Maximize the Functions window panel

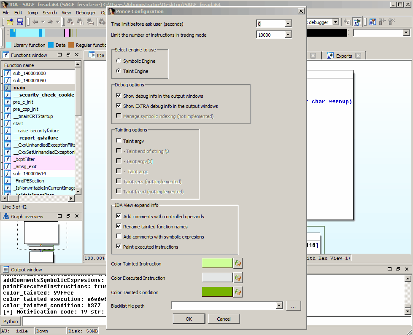(60, 55)
